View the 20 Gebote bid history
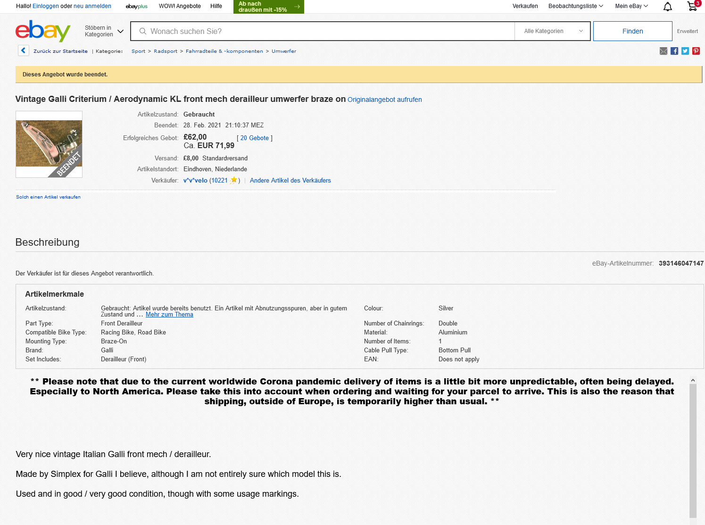705x525 pixels. (254, 138)
